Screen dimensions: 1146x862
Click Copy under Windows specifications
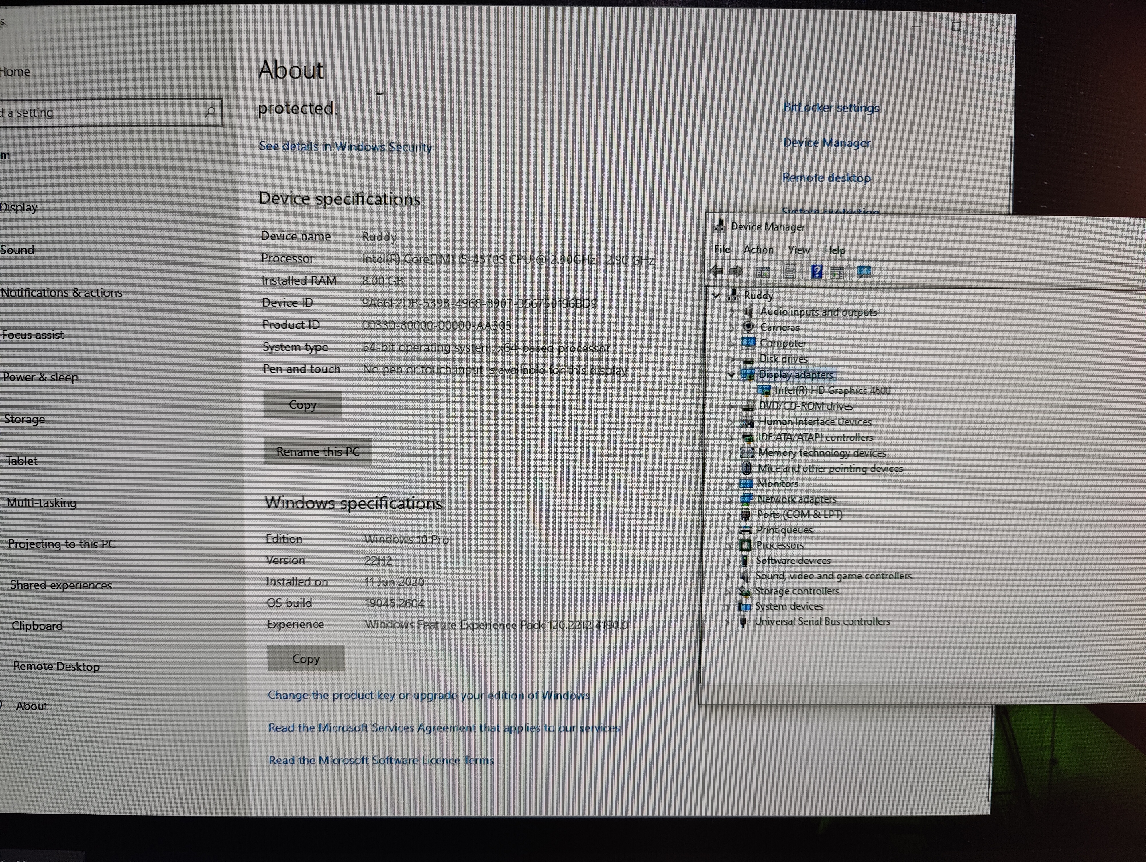(x=306, y=658)
